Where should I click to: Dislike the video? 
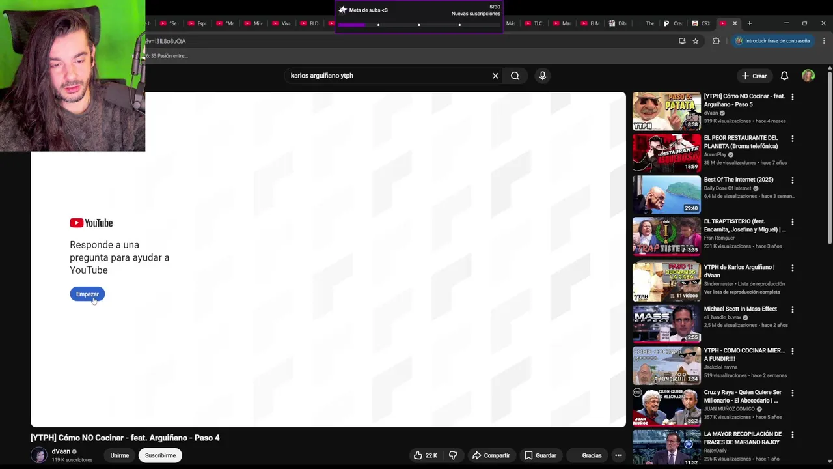[x=453, y=455]
